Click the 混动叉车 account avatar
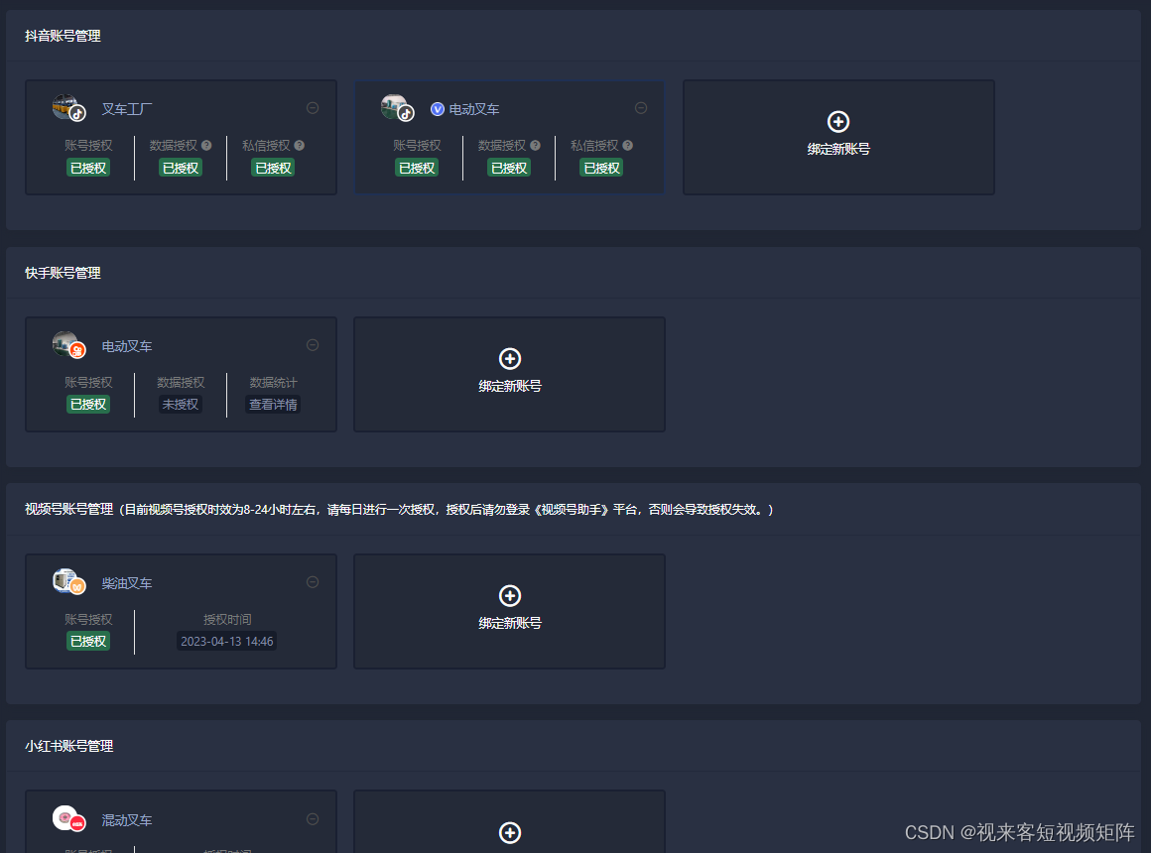Screen dimensions: 1151x853 (x=69, y=818)
